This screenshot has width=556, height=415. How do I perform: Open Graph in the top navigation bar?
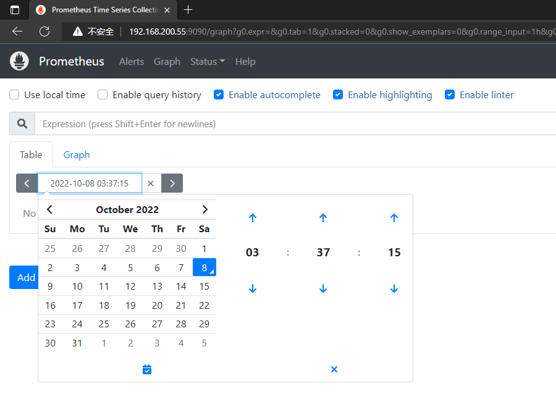point(167,61)
